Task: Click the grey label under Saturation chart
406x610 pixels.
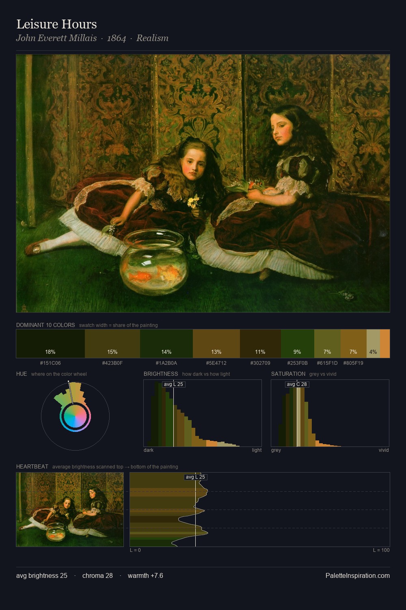Action: point(276,450)
